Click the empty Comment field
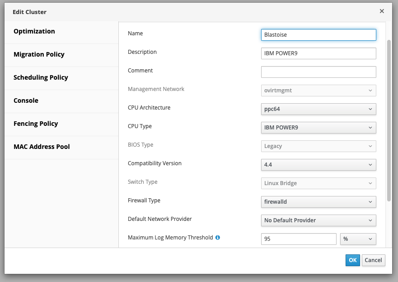 click(318, 72)
